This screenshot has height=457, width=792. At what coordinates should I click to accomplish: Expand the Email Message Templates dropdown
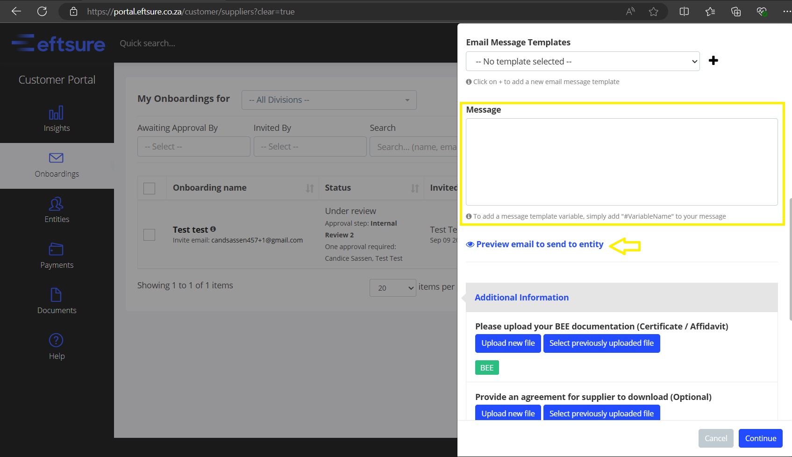[582, 61]
